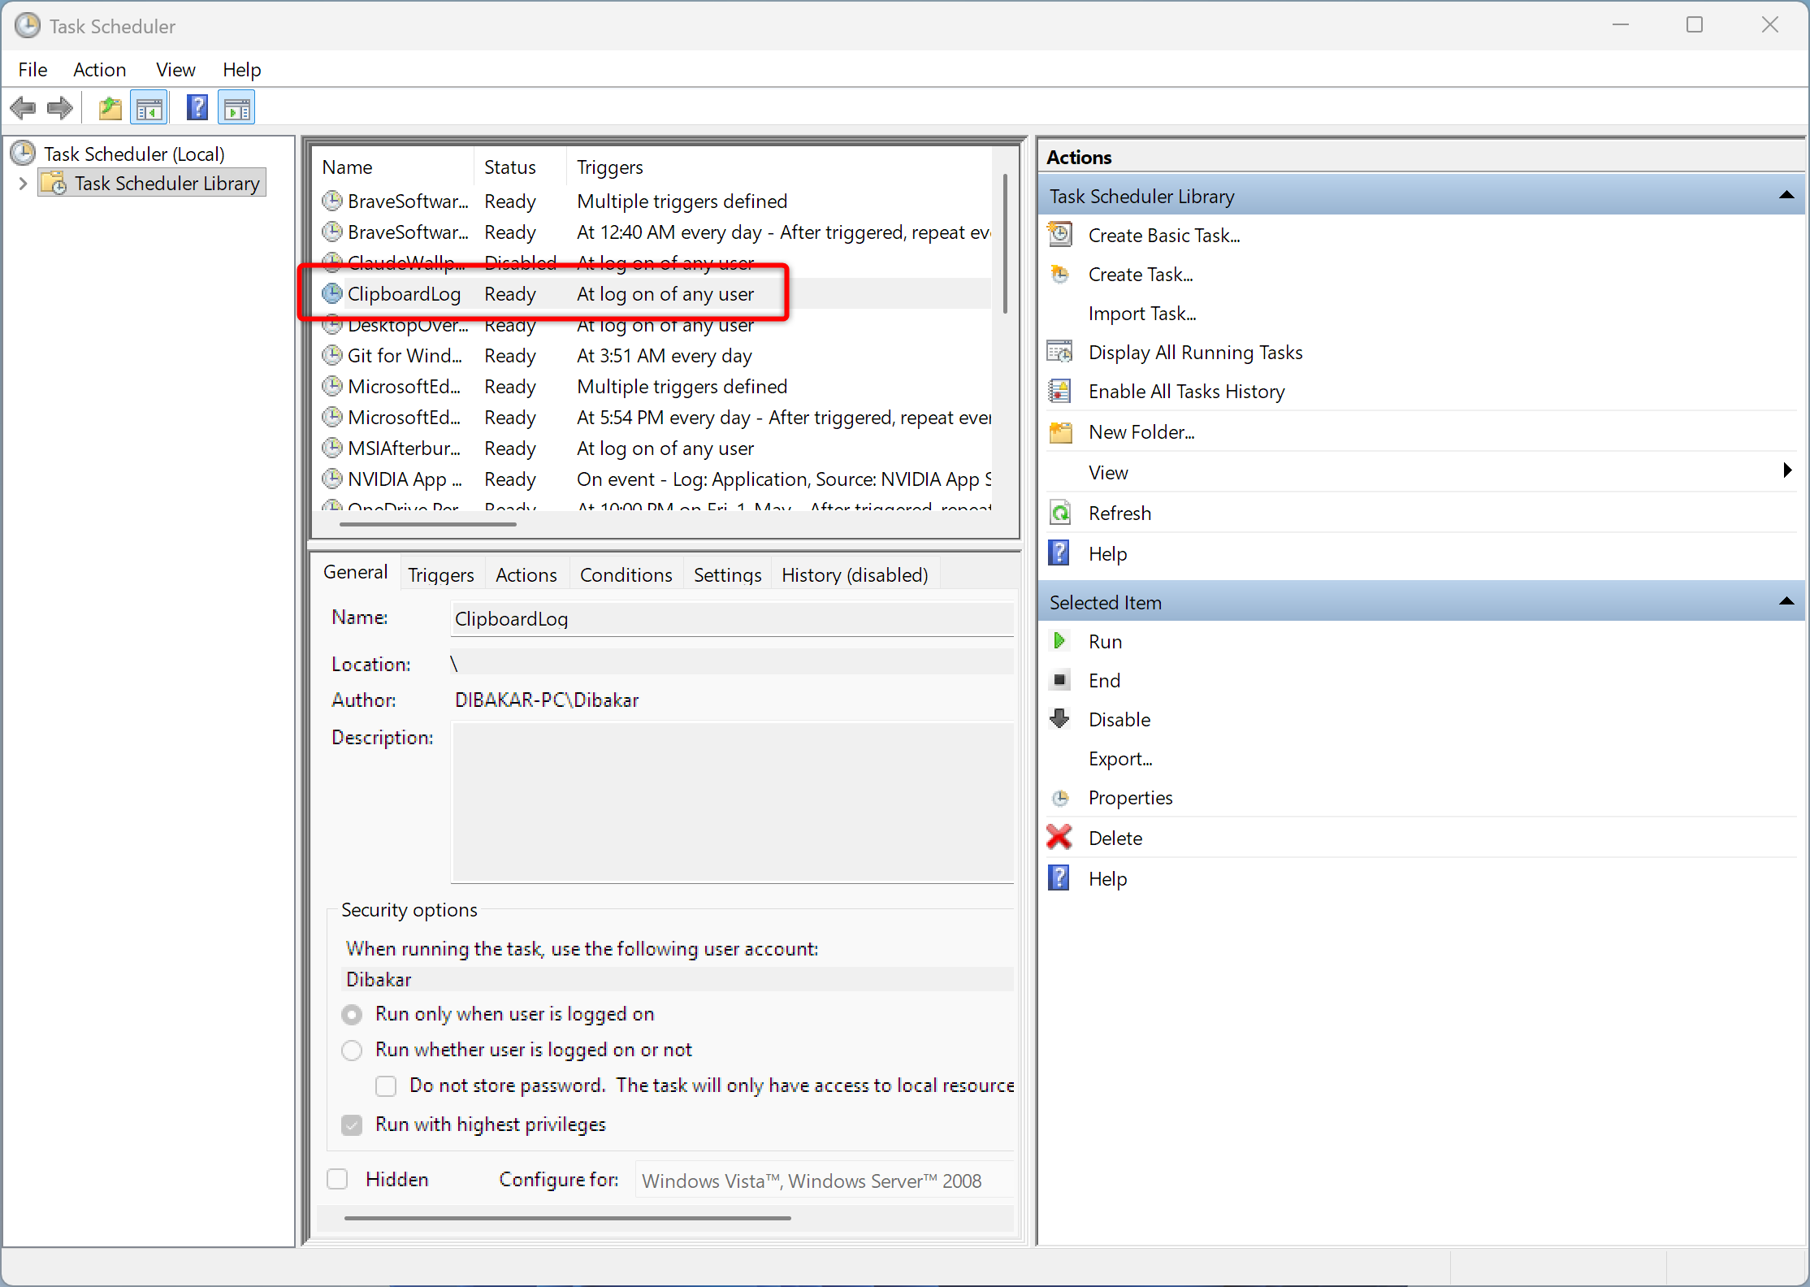Open the Action menu
The height and width of the screenshot is (1287, 1810).
click(x=99, y=70)
